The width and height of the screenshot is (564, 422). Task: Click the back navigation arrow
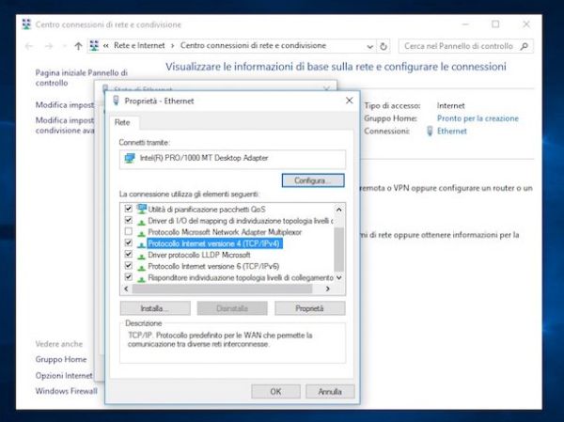[x=28, y=45]
